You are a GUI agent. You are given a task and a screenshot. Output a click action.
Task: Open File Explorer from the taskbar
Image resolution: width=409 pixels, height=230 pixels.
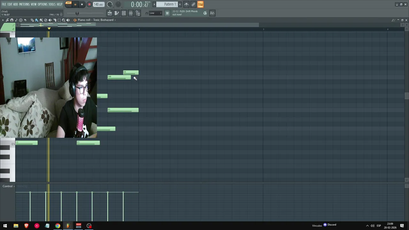(x=16, y=226)
